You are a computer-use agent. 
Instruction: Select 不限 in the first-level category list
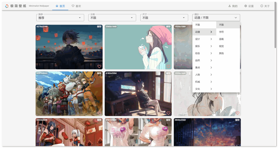(204, 25)
